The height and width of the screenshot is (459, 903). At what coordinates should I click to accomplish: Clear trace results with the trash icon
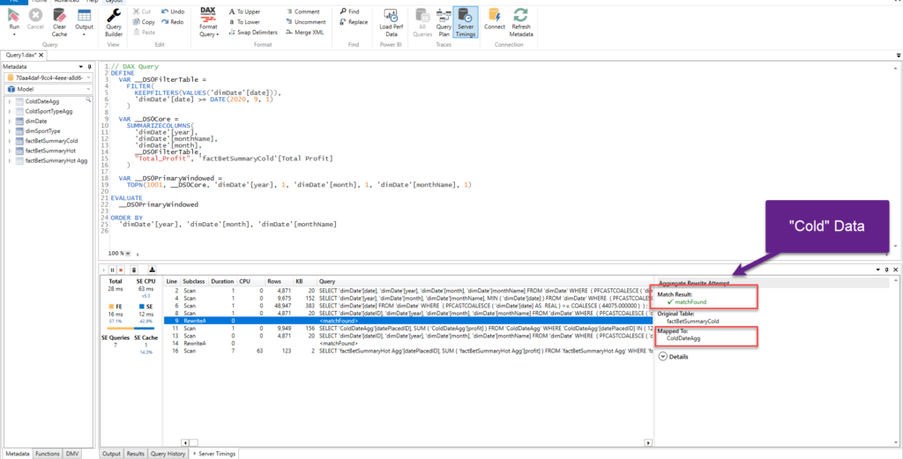(x=134, y=270)
